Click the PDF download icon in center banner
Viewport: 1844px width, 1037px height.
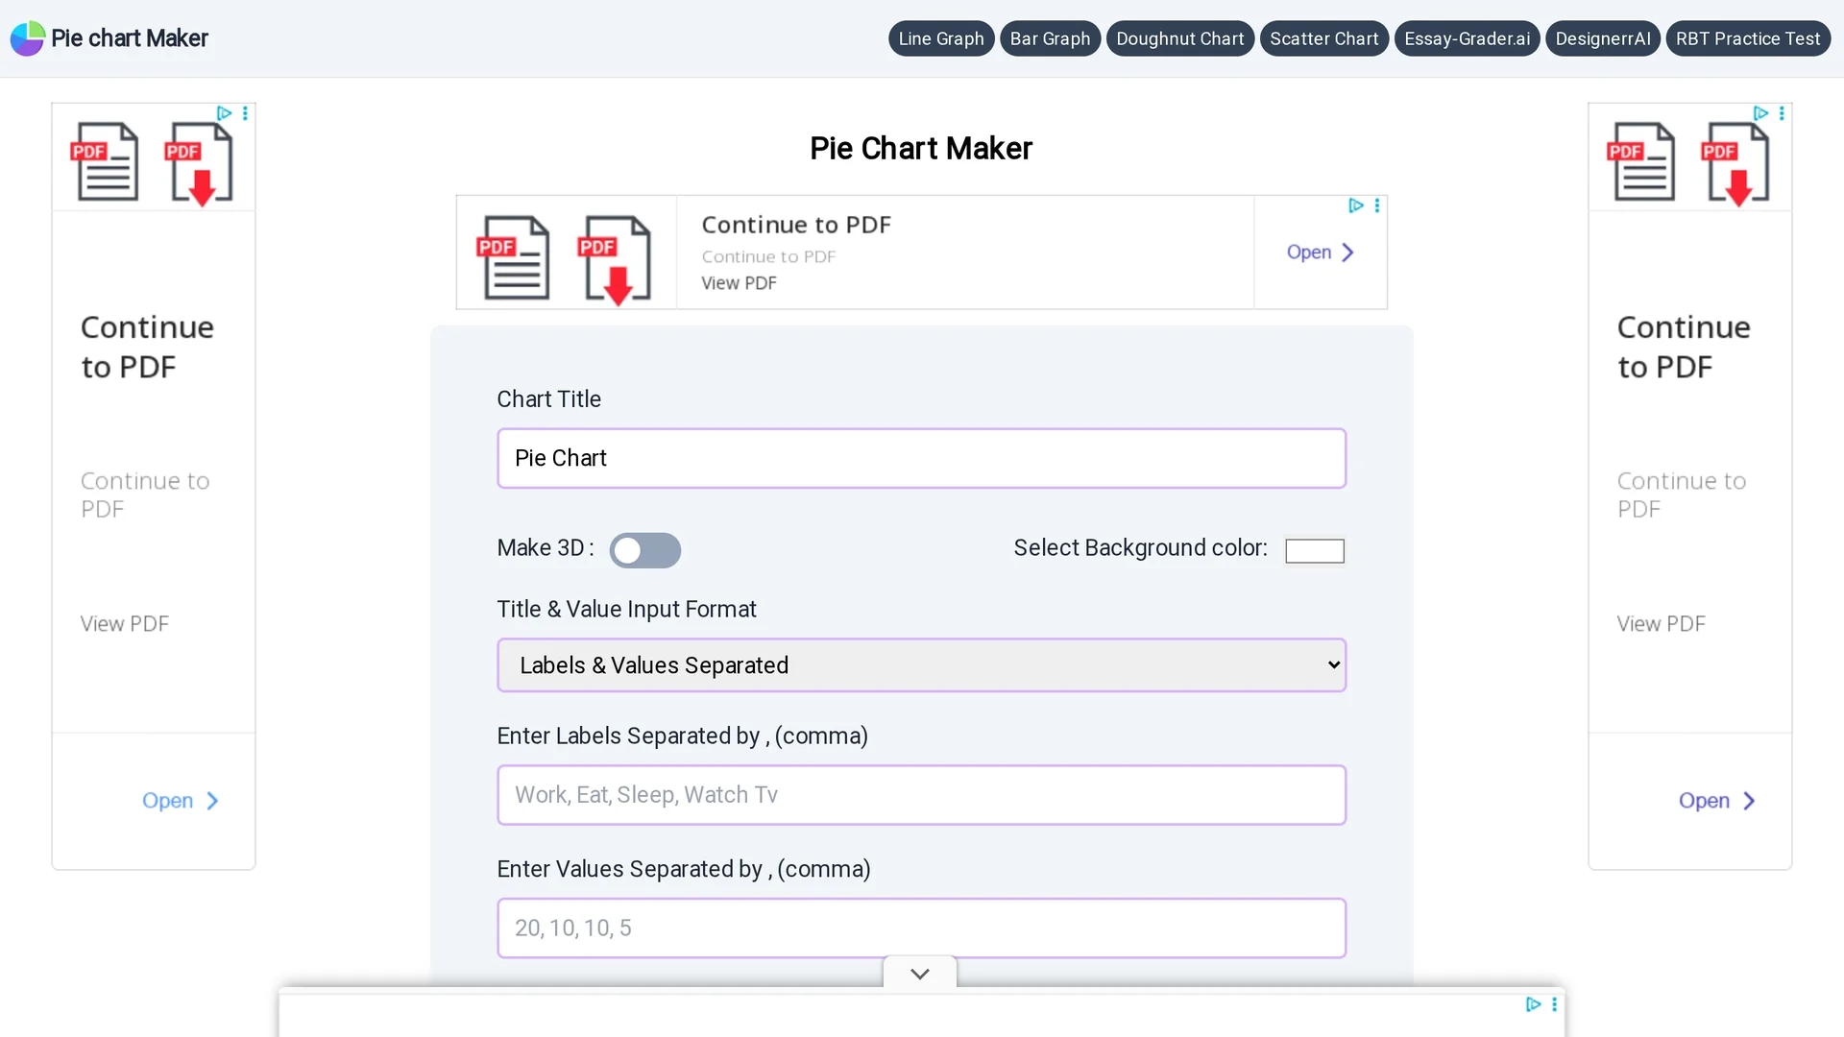615,259
